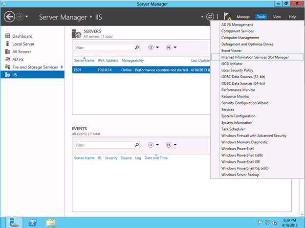This screenshot has width=305, height=228.
Task: Select the FS01 server row
Action: pos(141,70)
